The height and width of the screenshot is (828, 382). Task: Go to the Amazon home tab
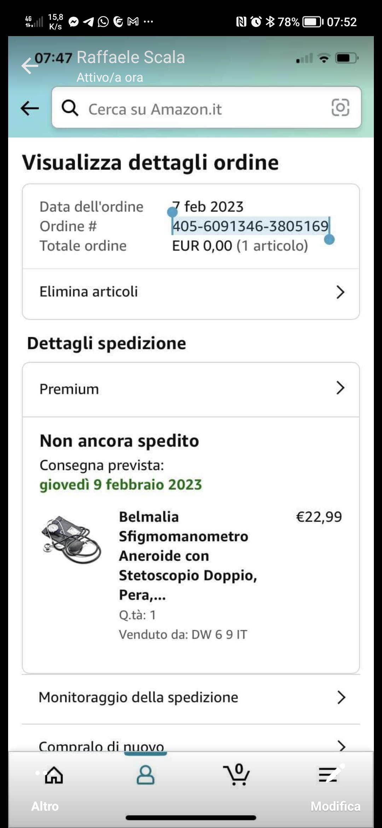54,776
